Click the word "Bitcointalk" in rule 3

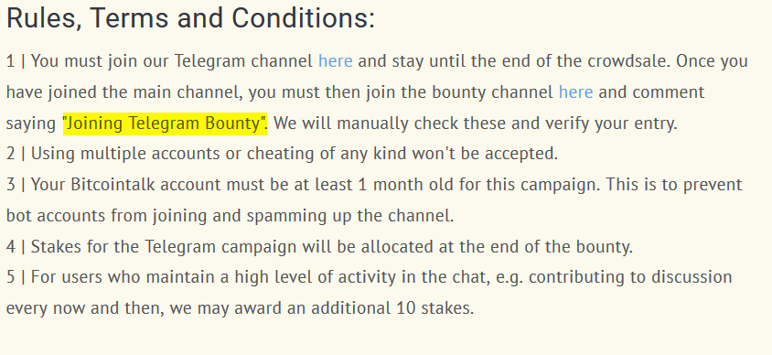pos(113,185)
